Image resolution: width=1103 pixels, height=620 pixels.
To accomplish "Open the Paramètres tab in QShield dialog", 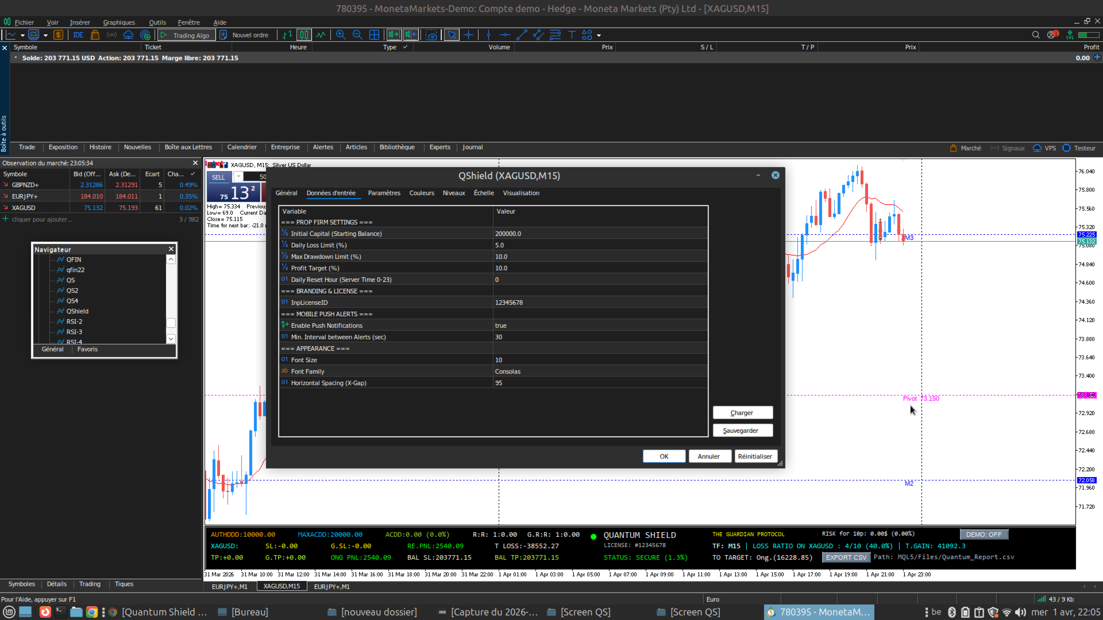I will tap(384, 193).
